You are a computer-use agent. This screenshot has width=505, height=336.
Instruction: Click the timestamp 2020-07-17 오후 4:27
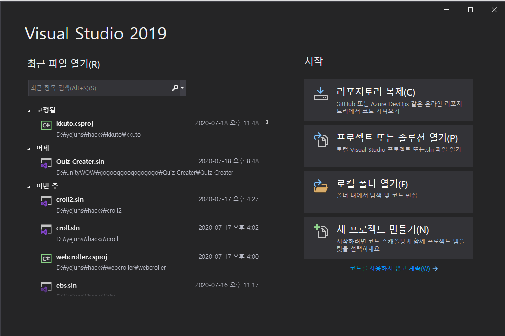228,199
